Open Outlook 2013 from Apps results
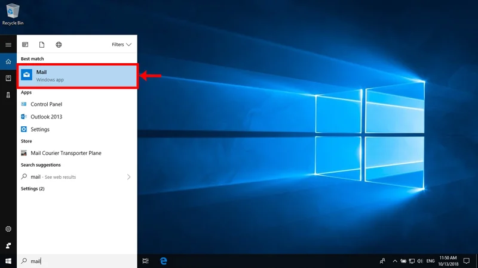 (77, 117)
